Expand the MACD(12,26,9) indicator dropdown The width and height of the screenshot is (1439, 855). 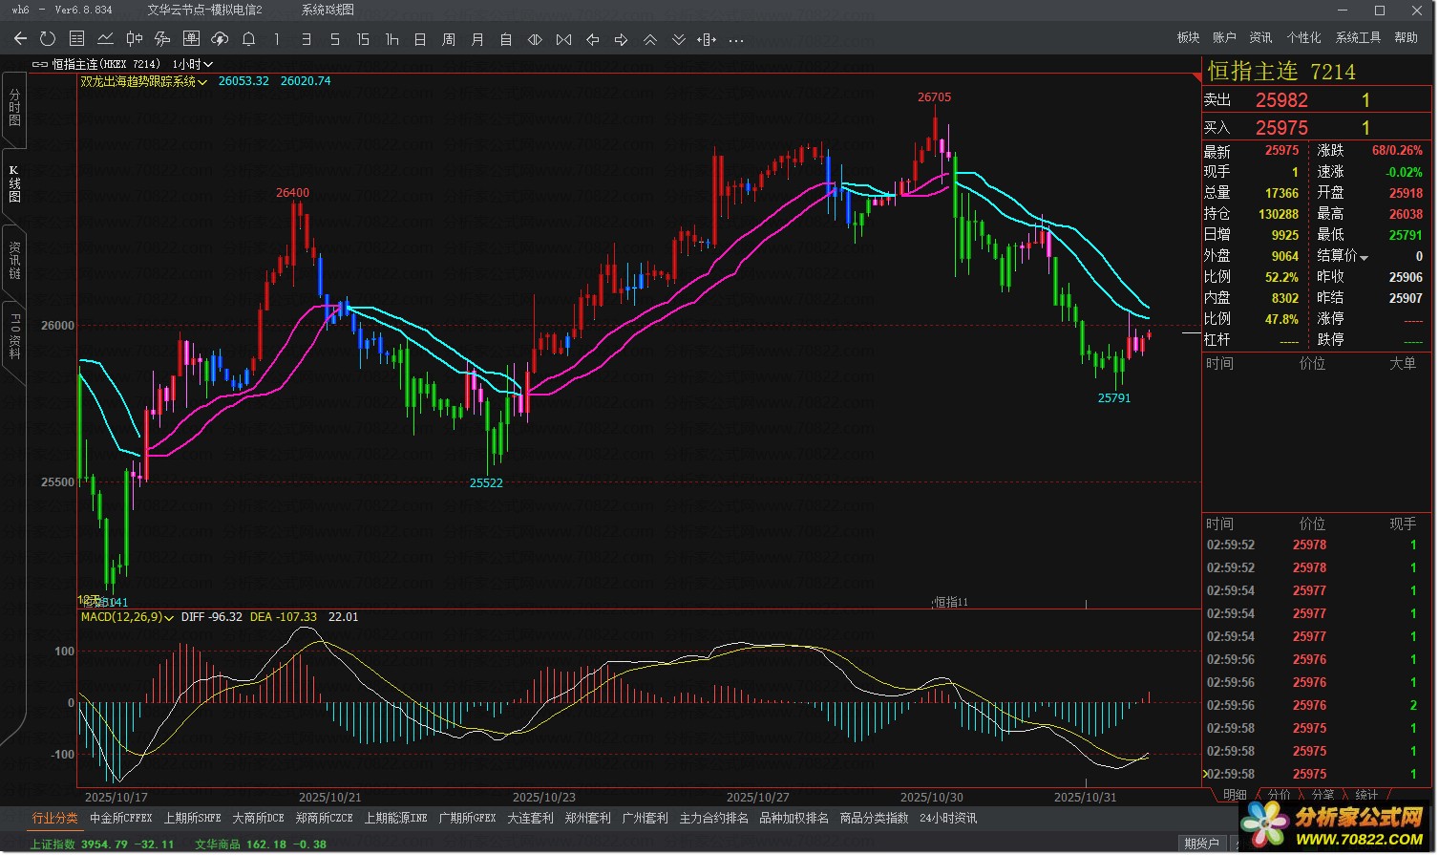pos(169,618)
